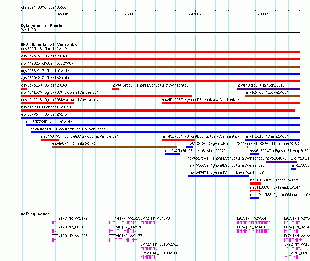
Task: Click the nsv3198098 (Chaisson2019) thin red line
Action: (x=274, y=147)
